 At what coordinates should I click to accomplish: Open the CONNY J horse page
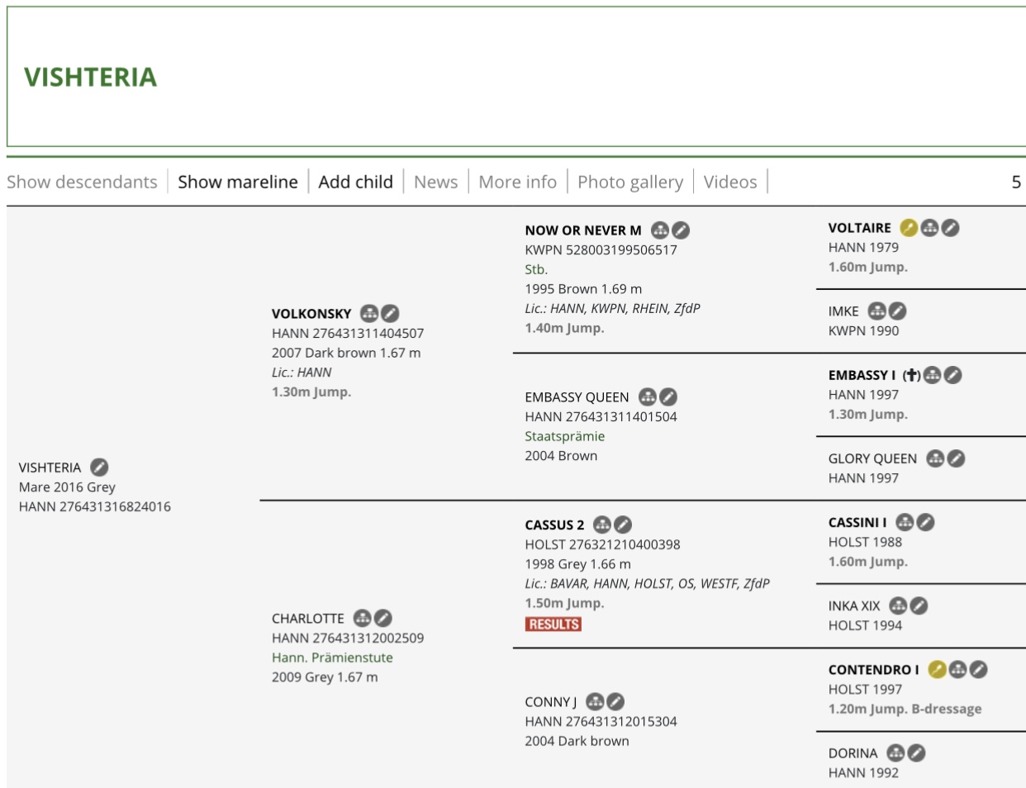pyautogui.click(x=551, y=702)
